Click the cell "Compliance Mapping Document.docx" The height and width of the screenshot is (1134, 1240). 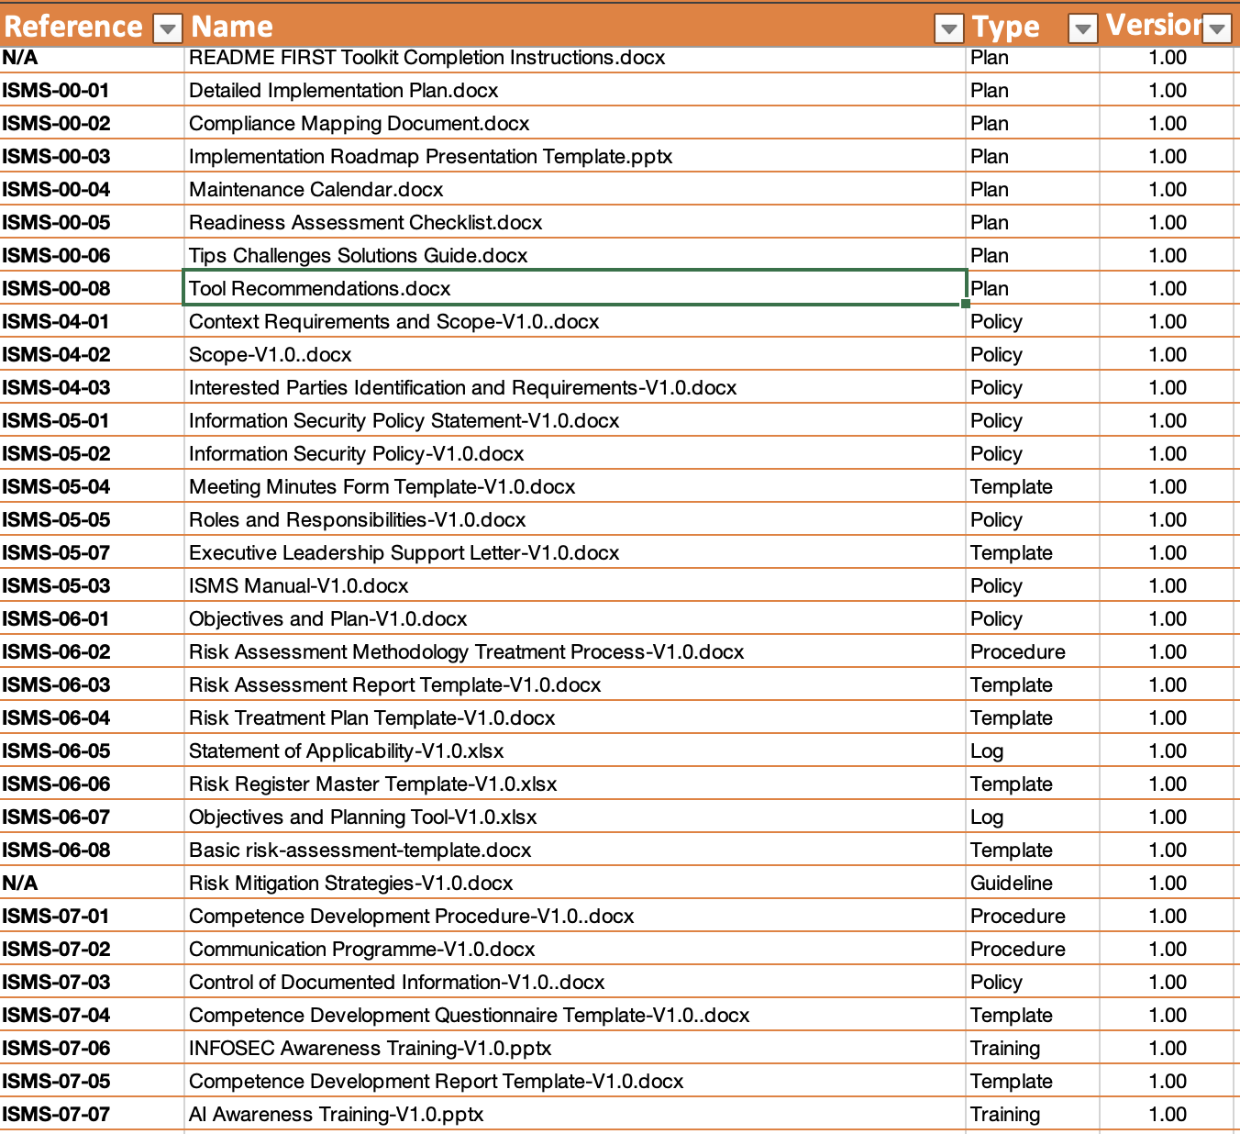575,123
